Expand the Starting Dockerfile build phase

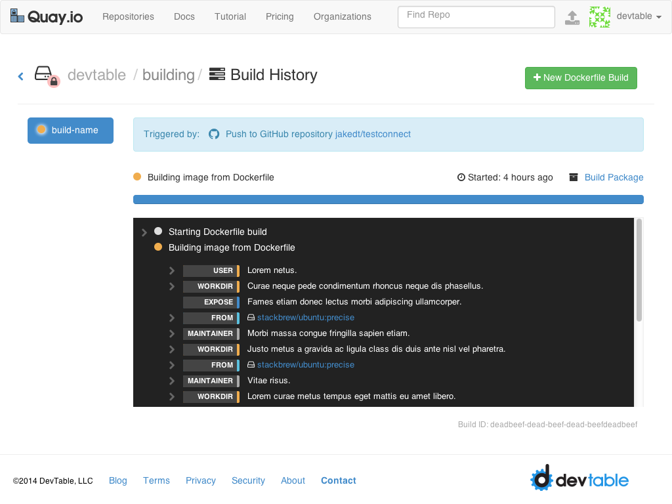click(x=144, y=232)
